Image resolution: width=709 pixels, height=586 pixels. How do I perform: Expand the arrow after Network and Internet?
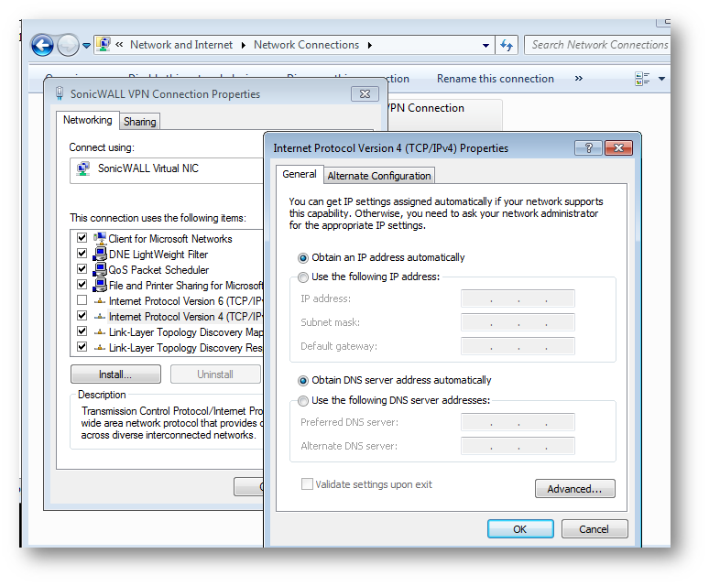tap(244, 45)
